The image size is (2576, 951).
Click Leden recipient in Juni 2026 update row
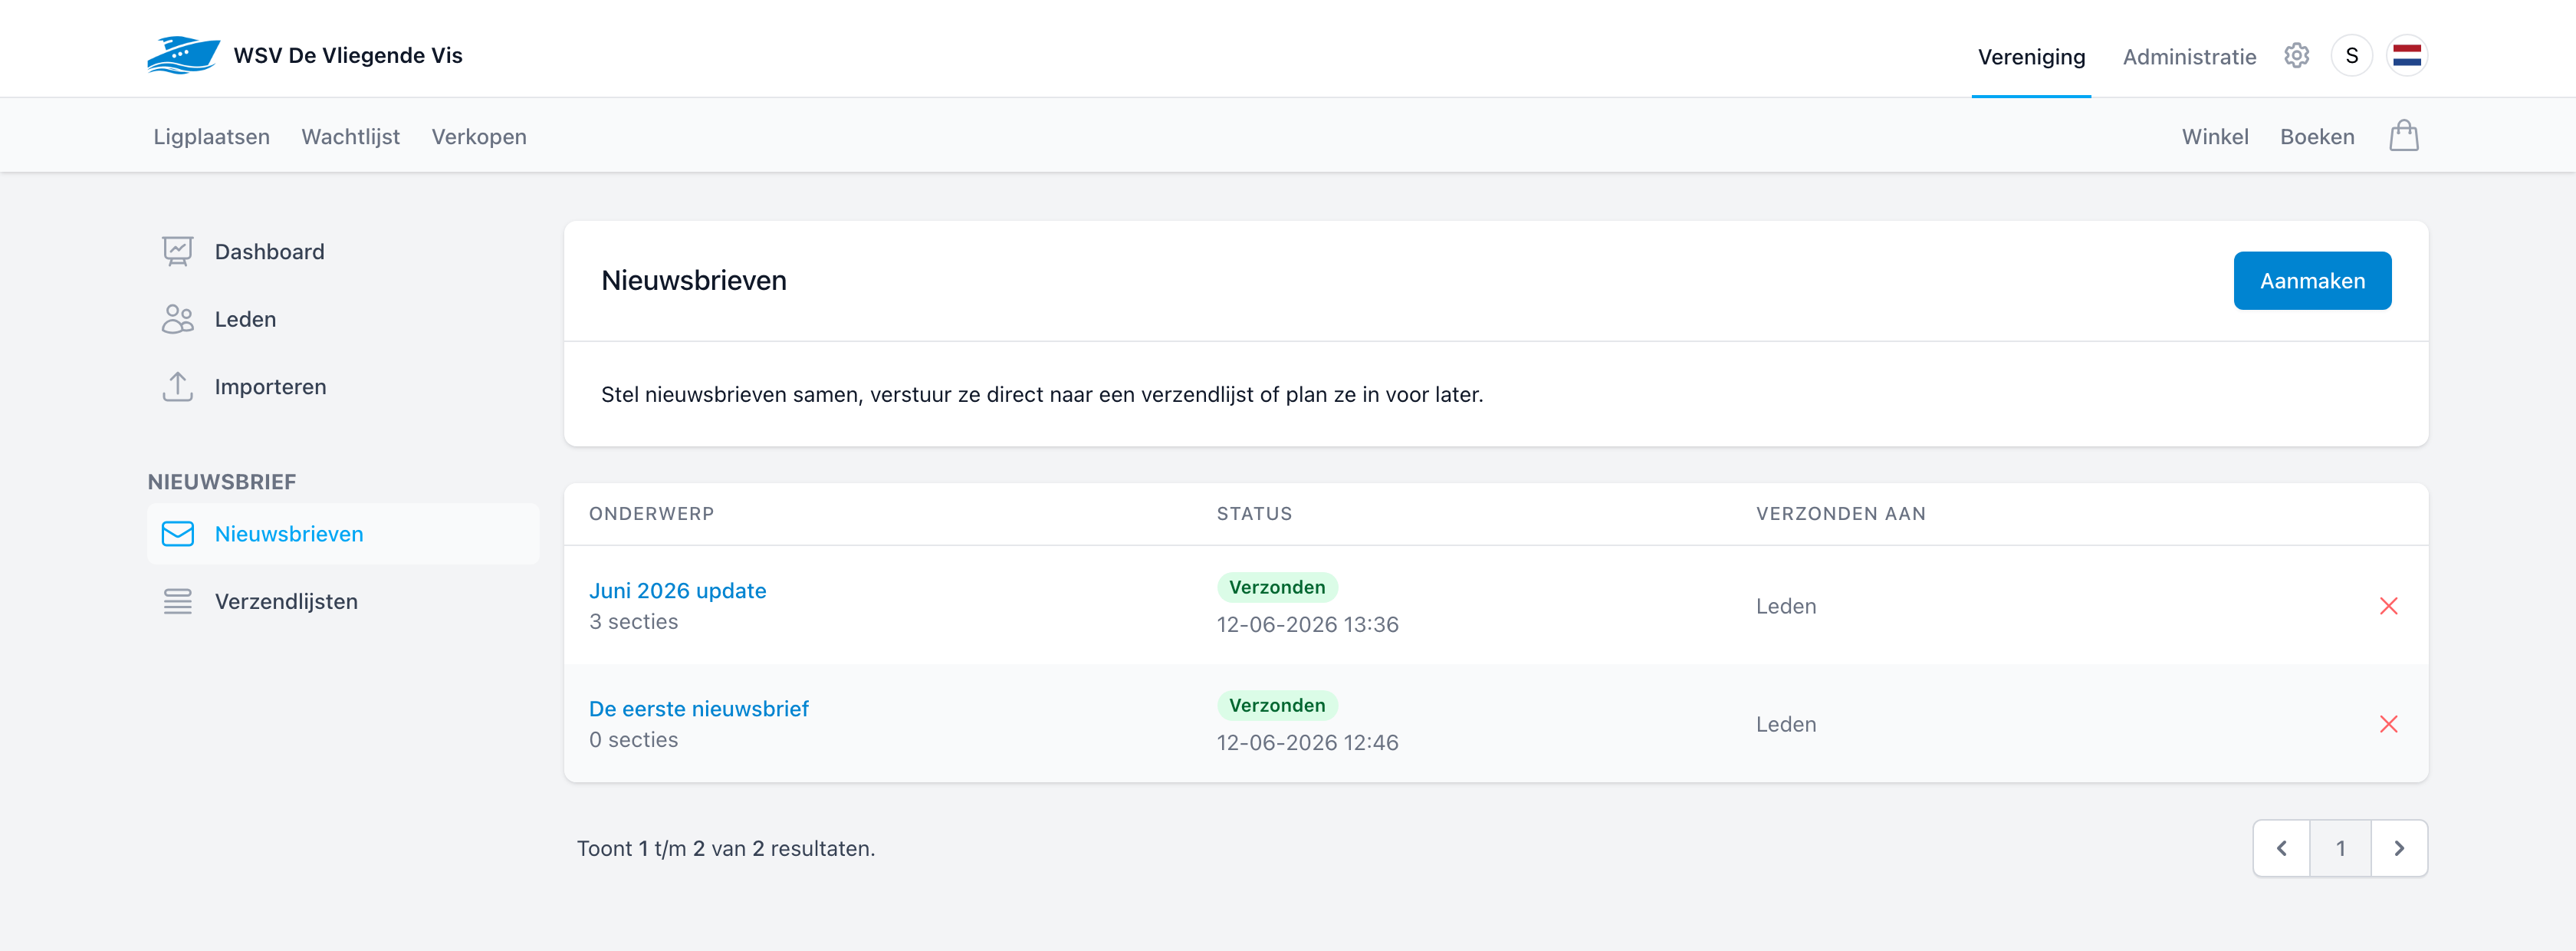(1786, 607)
